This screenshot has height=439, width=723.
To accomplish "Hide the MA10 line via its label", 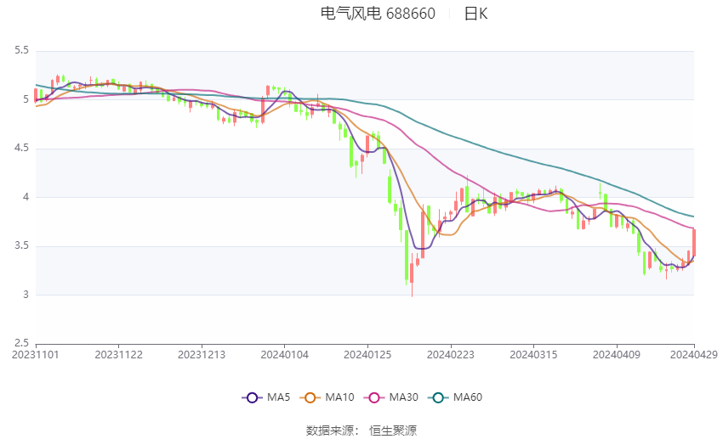I will [340, 397].
